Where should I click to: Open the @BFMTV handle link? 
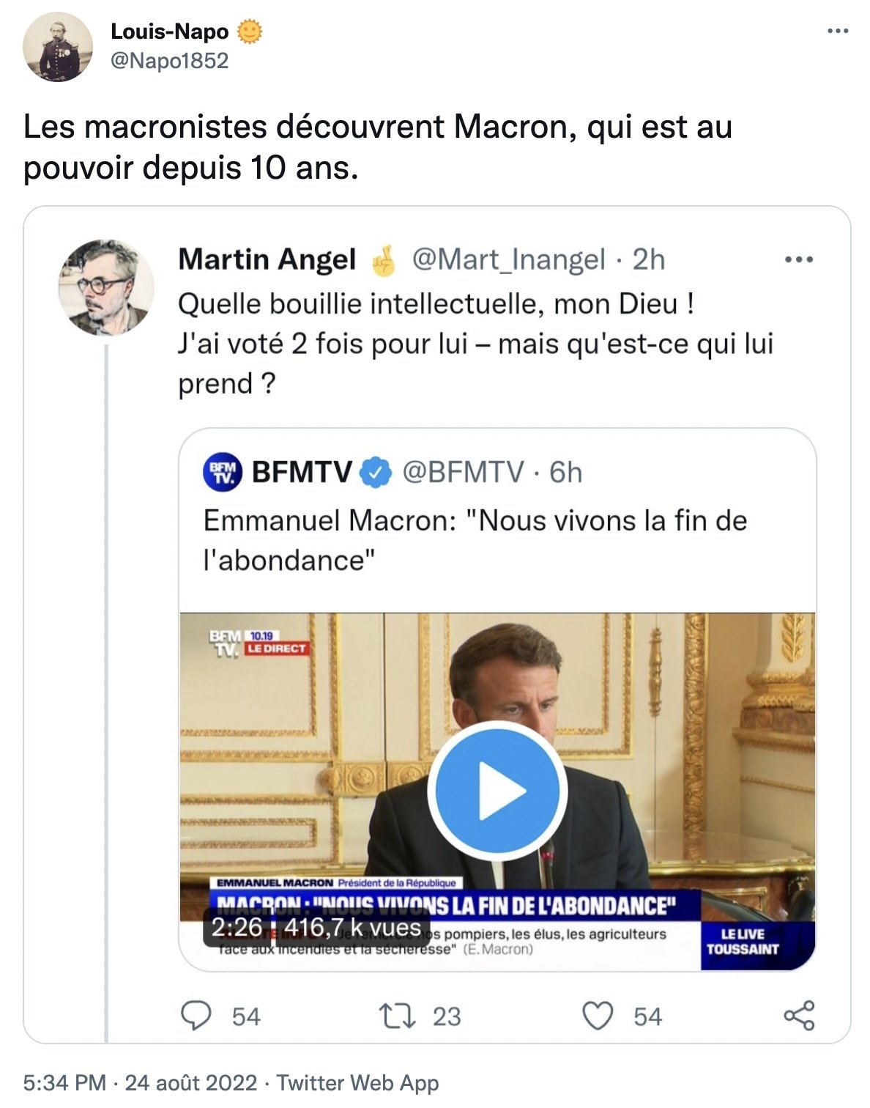pyautogui.click(x=463, y=473)
